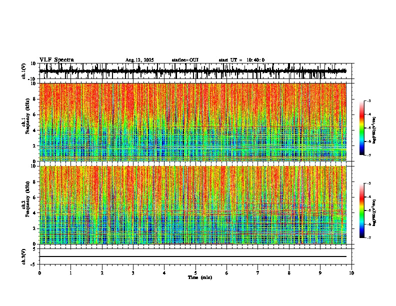Click Time axis tick label '3'

pyautogui.click(x=133, y=273)
